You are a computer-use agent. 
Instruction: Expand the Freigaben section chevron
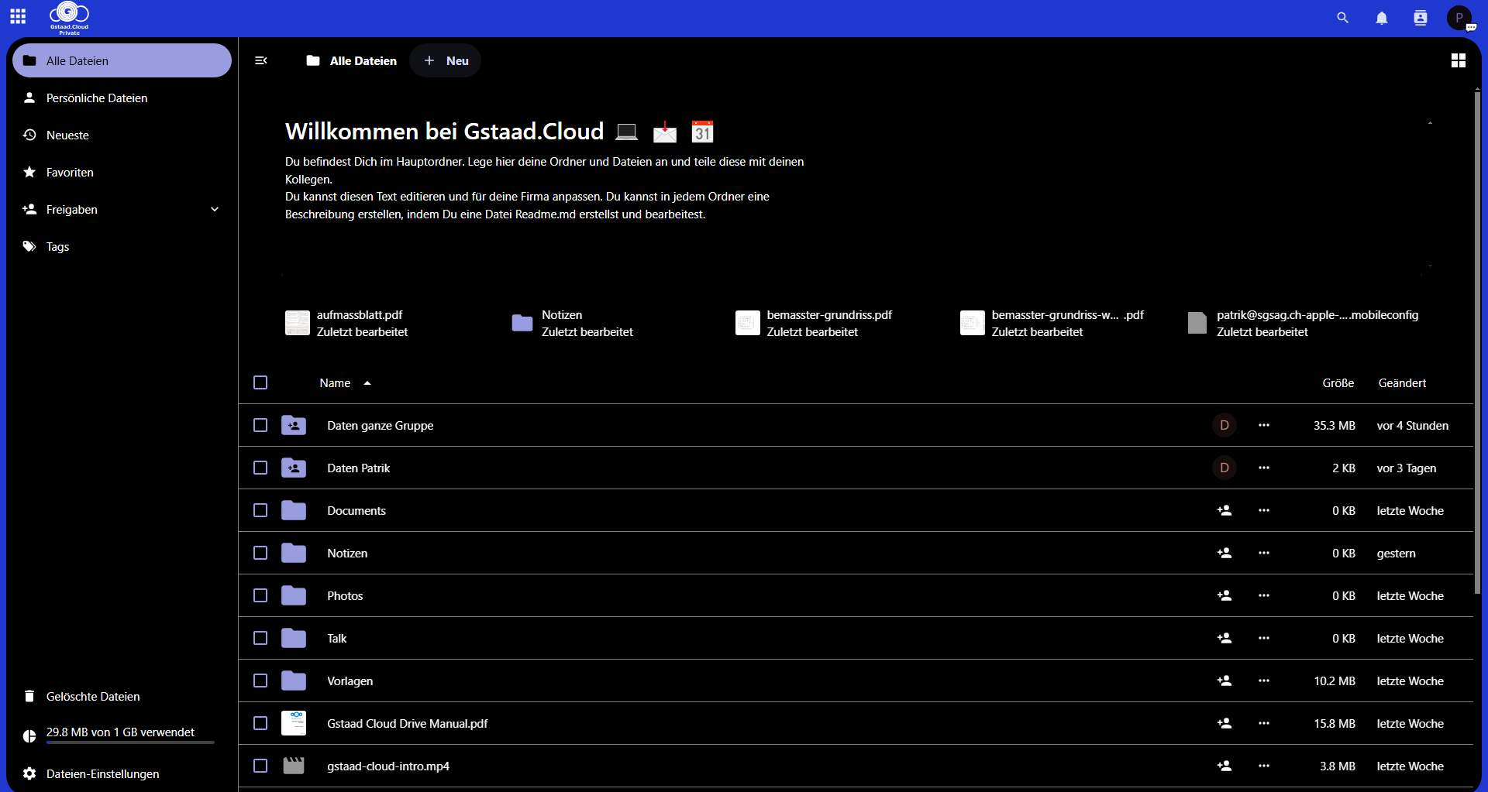coord(215,210)
